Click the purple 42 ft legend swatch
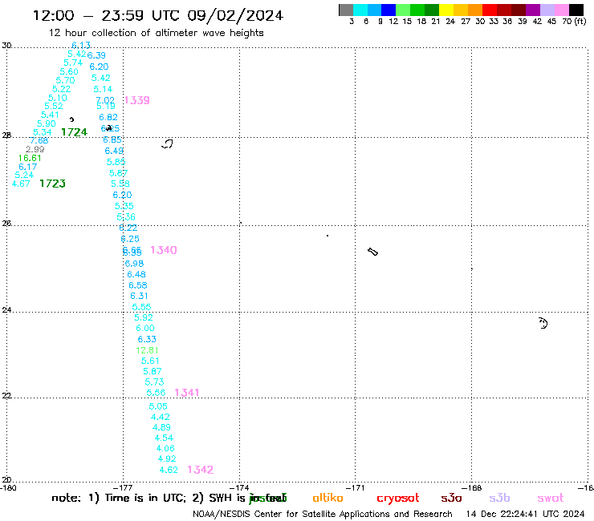 click(x=533, y=10)
